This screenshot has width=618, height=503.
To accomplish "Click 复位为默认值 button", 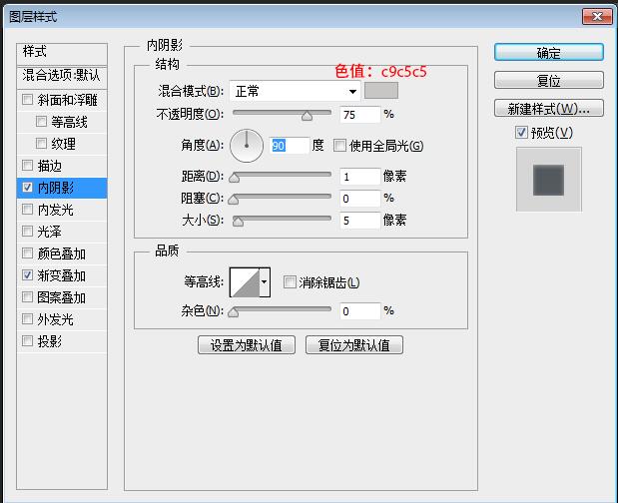I will tap(354, 345).
